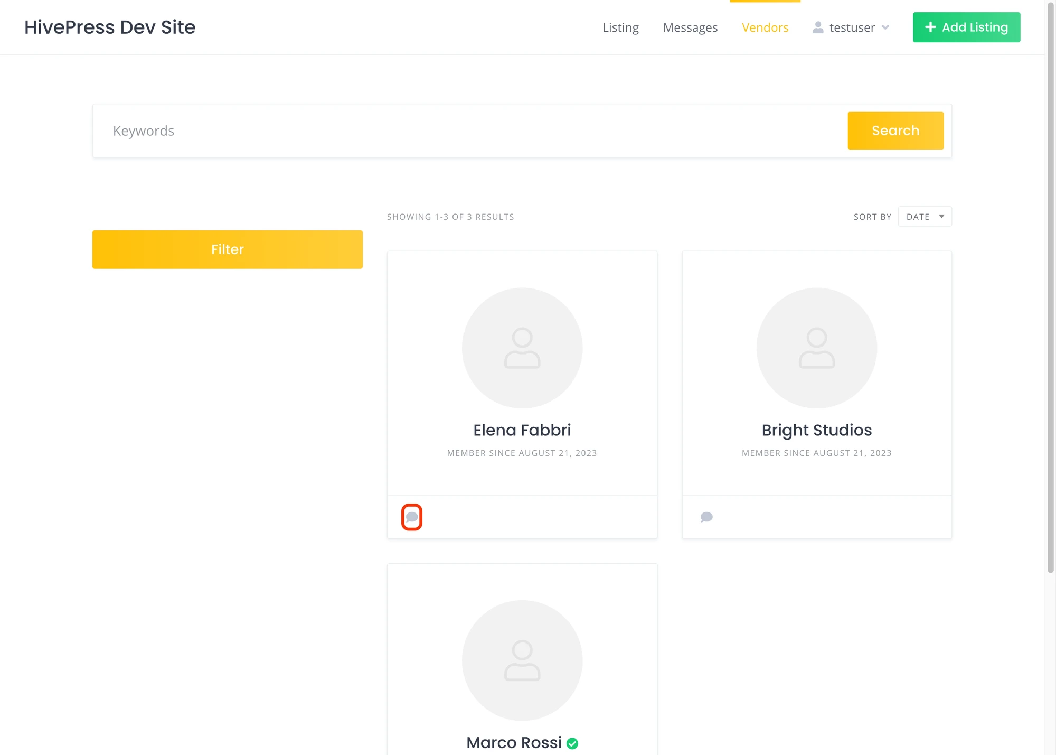Viewport: 1056px width, 755px height.
Task: Click Marco Rossi's avatar placeholder
Action: coord(522,660)
